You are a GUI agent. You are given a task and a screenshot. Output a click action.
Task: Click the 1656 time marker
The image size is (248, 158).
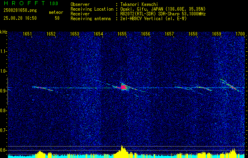point(145,34)
